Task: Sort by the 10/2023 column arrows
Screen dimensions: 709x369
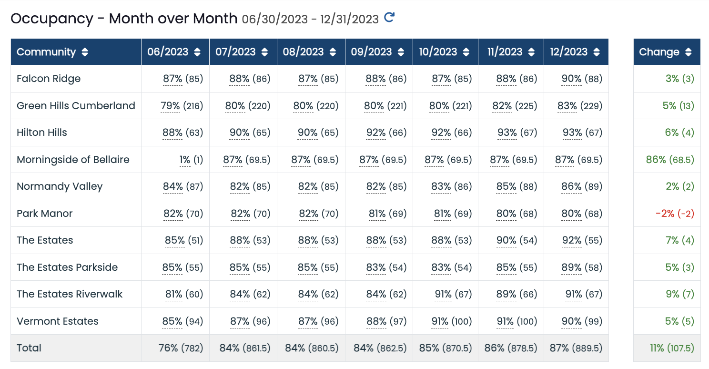Action: click(467, 52)
